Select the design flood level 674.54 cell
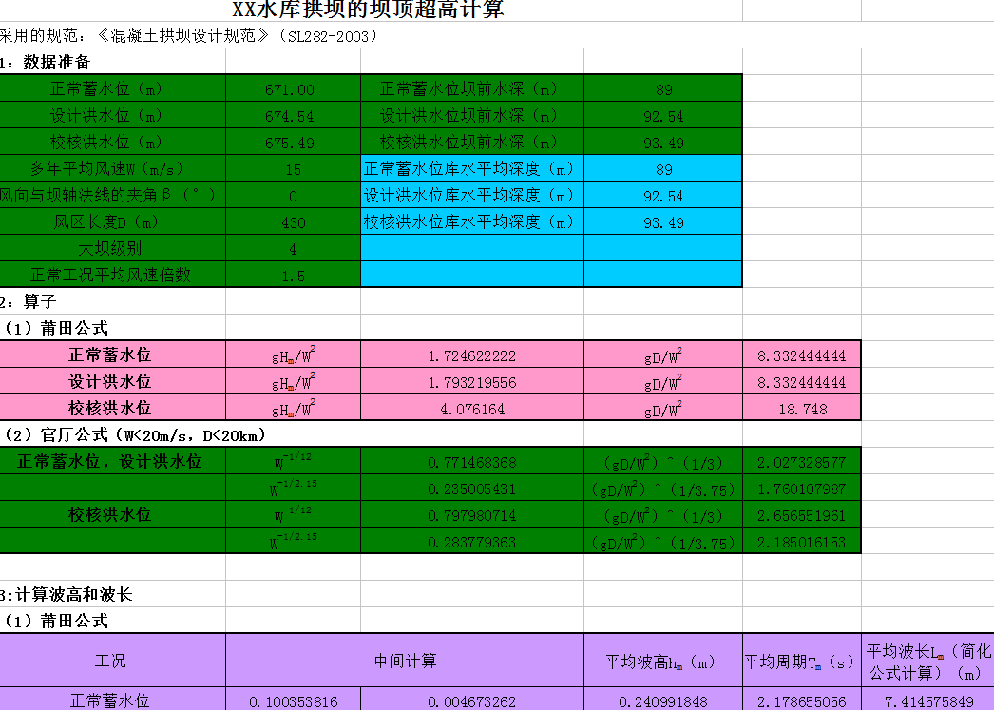This screenshot has height=710, width=994. pyautogui.click(x=293, y=116)
